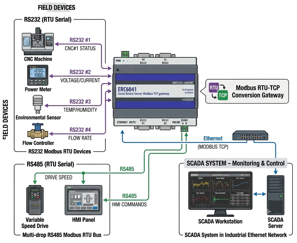The width and height of the screenshot is (297, 243).
Task: Open the HMI Panel device image
Action: point(83,200)
